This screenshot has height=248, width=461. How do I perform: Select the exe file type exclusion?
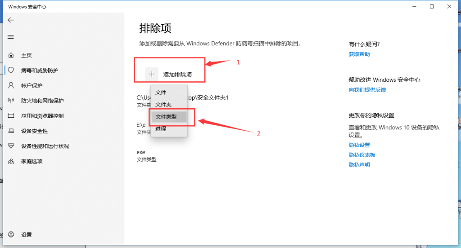[146, 155]
